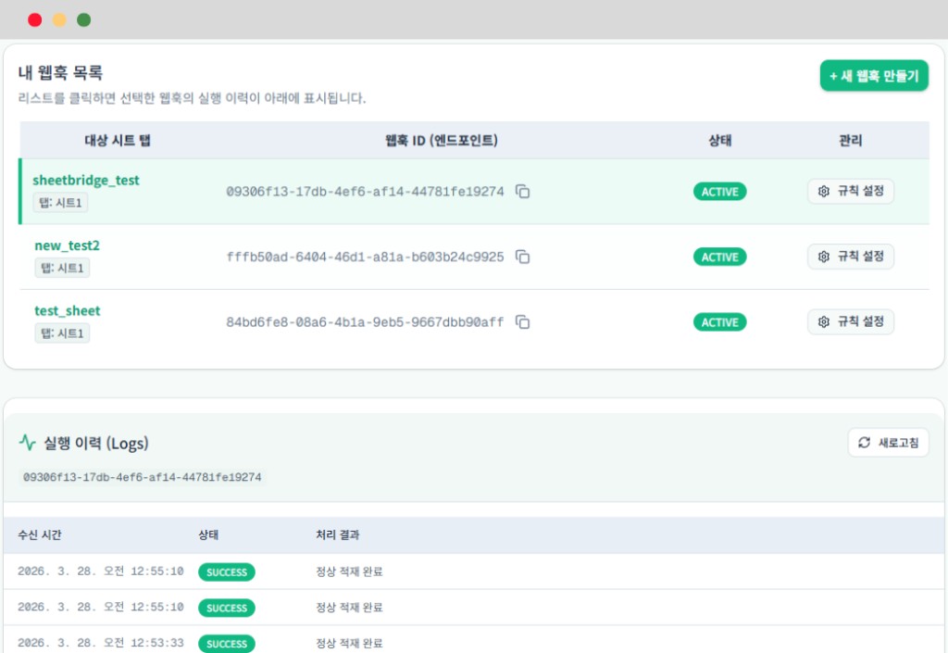The height and width of the screenshot is (653, 948).
Task: Refresh logs with the 새로고침 button
Action: 888,443
